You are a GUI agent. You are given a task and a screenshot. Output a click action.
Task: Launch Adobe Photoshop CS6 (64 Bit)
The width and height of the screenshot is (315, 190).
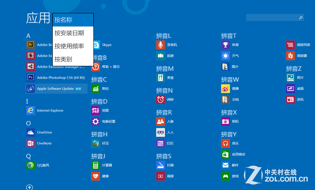coord(56,78)
